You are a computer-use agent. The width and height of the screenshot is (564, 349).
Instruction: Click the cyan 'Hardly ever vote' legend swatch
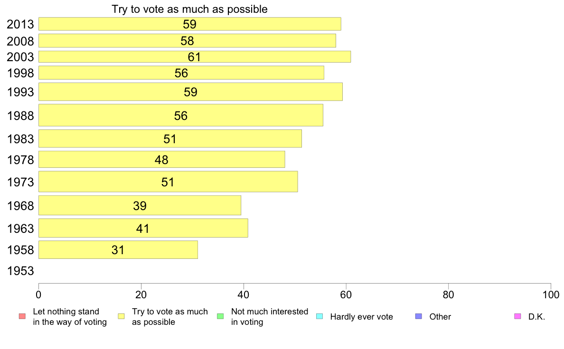pyautogui.click(x=320, y=316)
